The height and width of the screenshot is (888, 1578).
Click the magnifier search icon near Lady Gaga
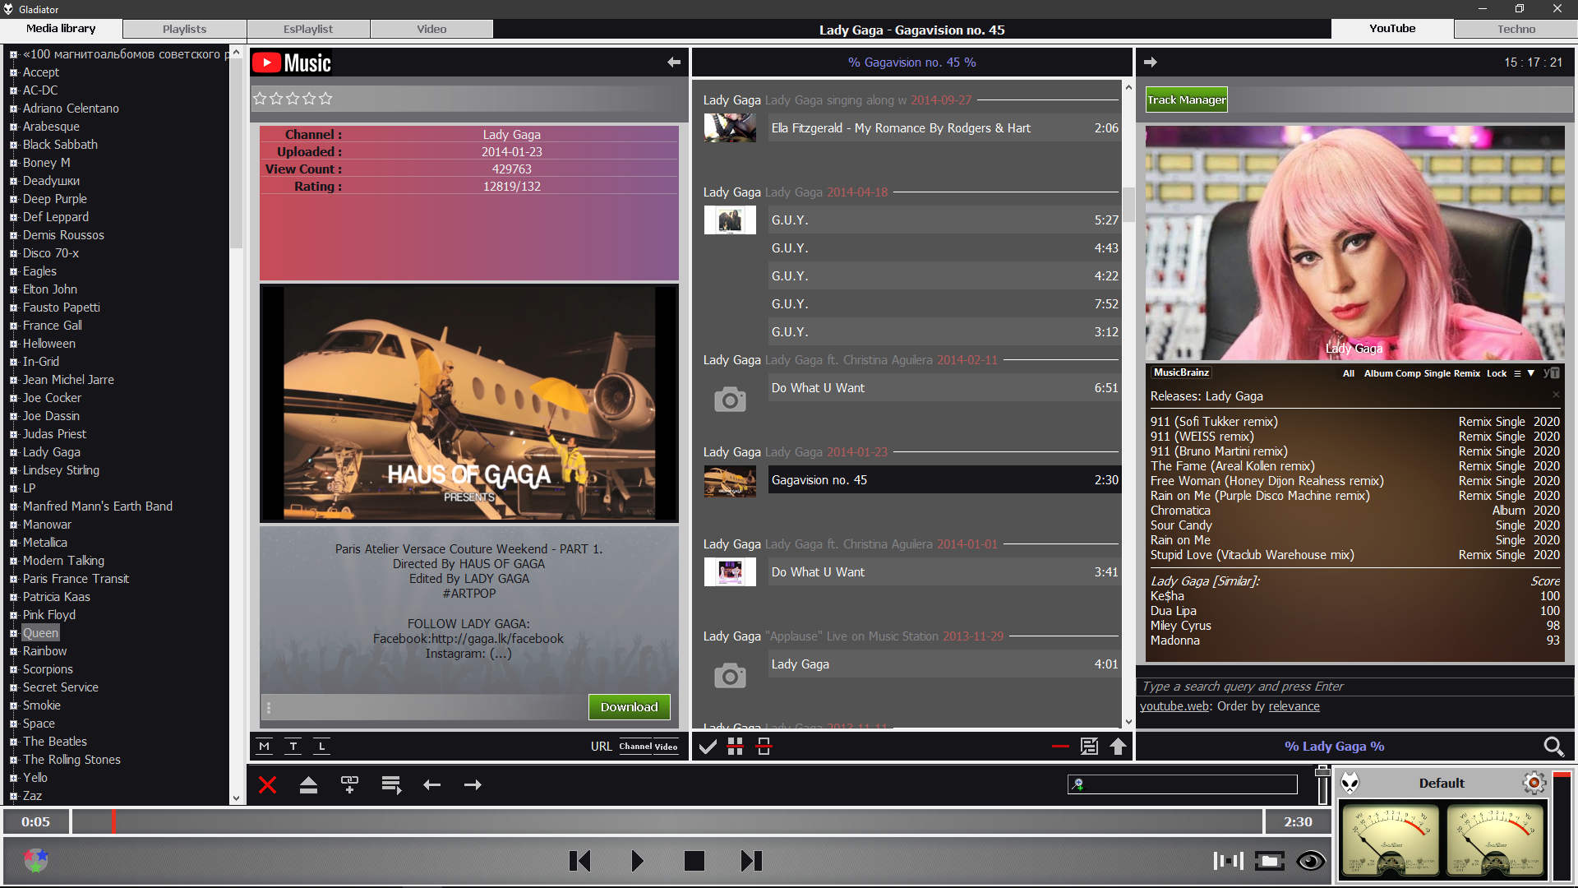click(x=1553, y=747)
